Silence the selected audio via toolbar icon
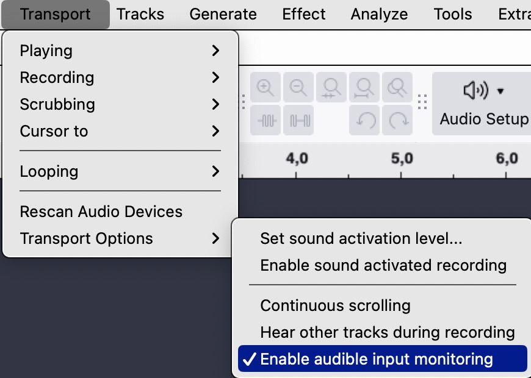 (298, 120)
